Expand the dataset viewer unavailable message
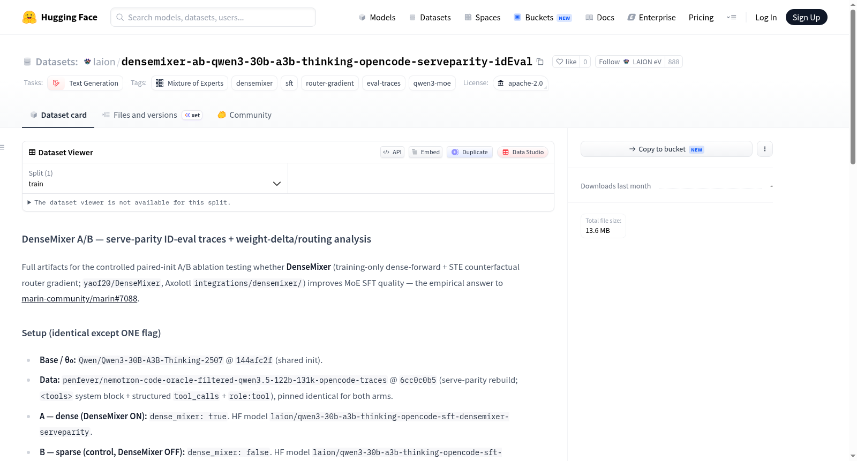Image resolution: width=857 pixels, height=461 pixels. pos(129,202)
